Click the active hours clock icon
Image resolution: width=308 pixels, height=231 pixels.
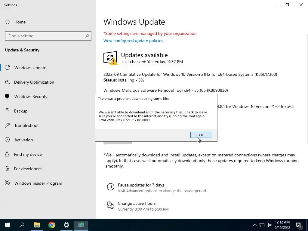coord(111,205)
